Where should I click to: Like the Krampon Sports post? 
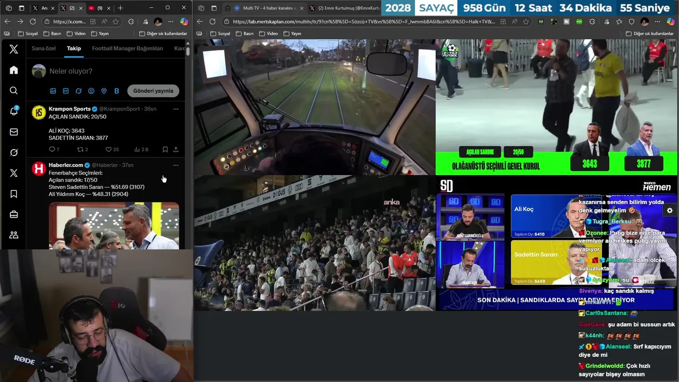pos(111,150)
